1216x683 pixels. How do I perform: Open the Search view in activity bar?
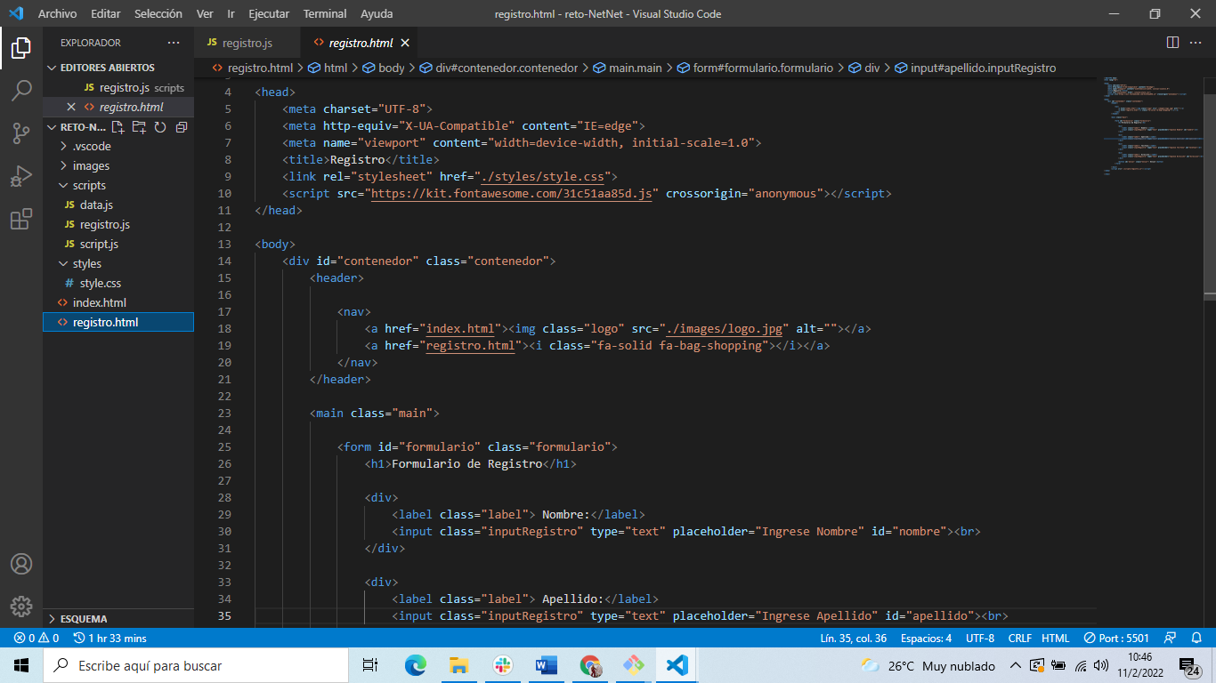click(x=21, y=90)
